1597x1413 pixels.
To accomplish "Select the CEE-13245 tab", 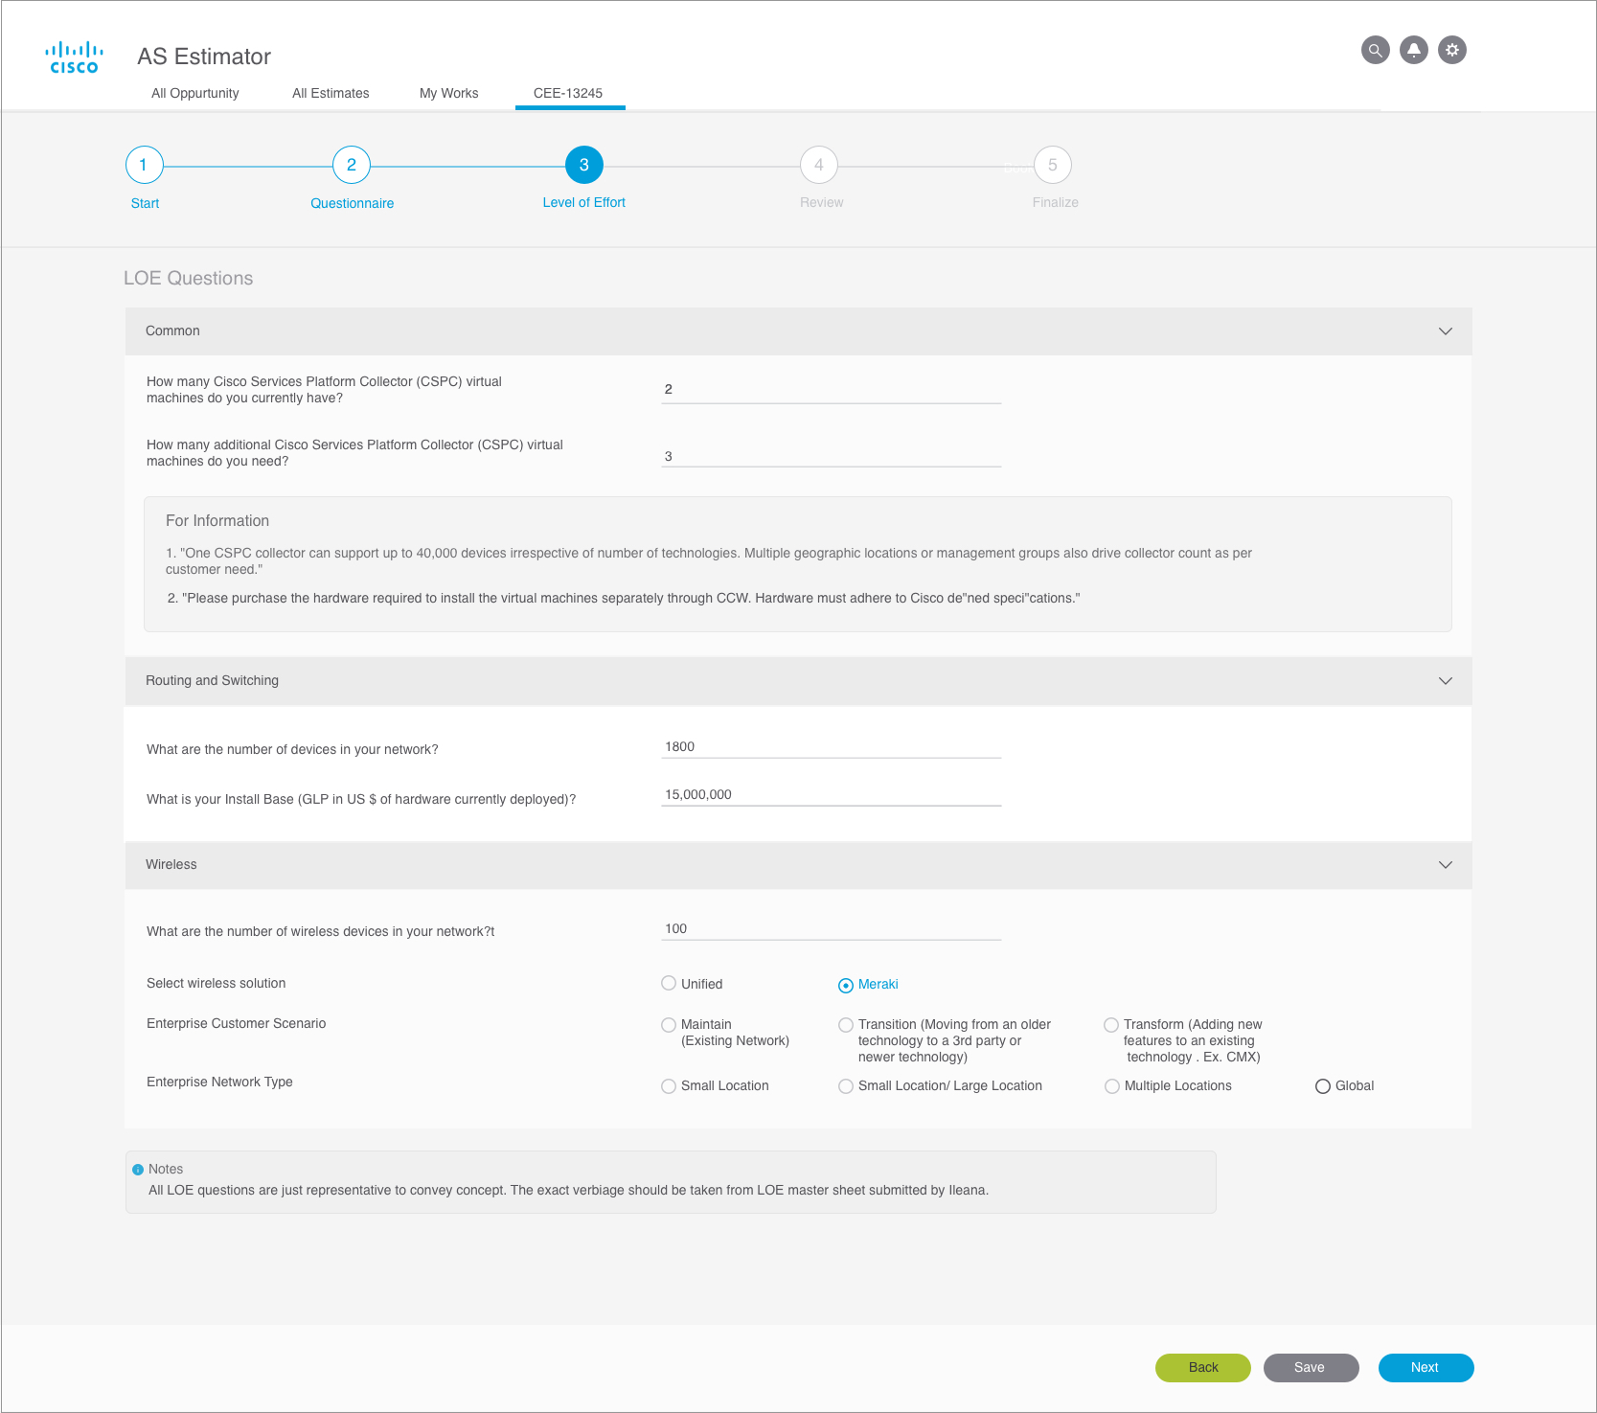I will point(568,93).
